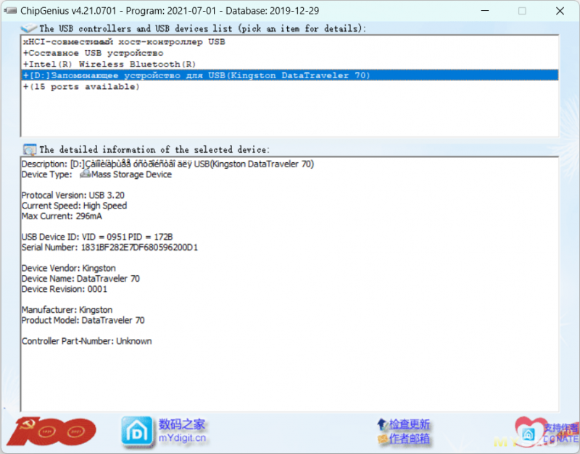580x454 pixels.
Task: Click the Device Name: DataTraveler 70 line
Action: 80,279
